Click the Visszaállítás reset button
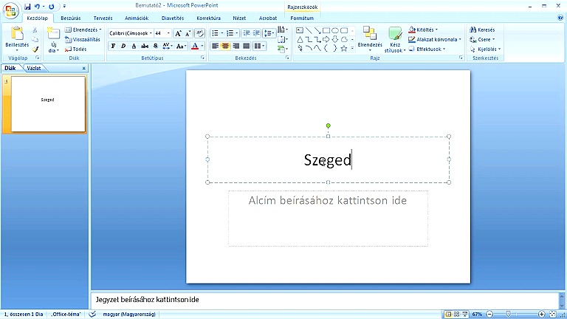567x319 pixels. (83, 39)
